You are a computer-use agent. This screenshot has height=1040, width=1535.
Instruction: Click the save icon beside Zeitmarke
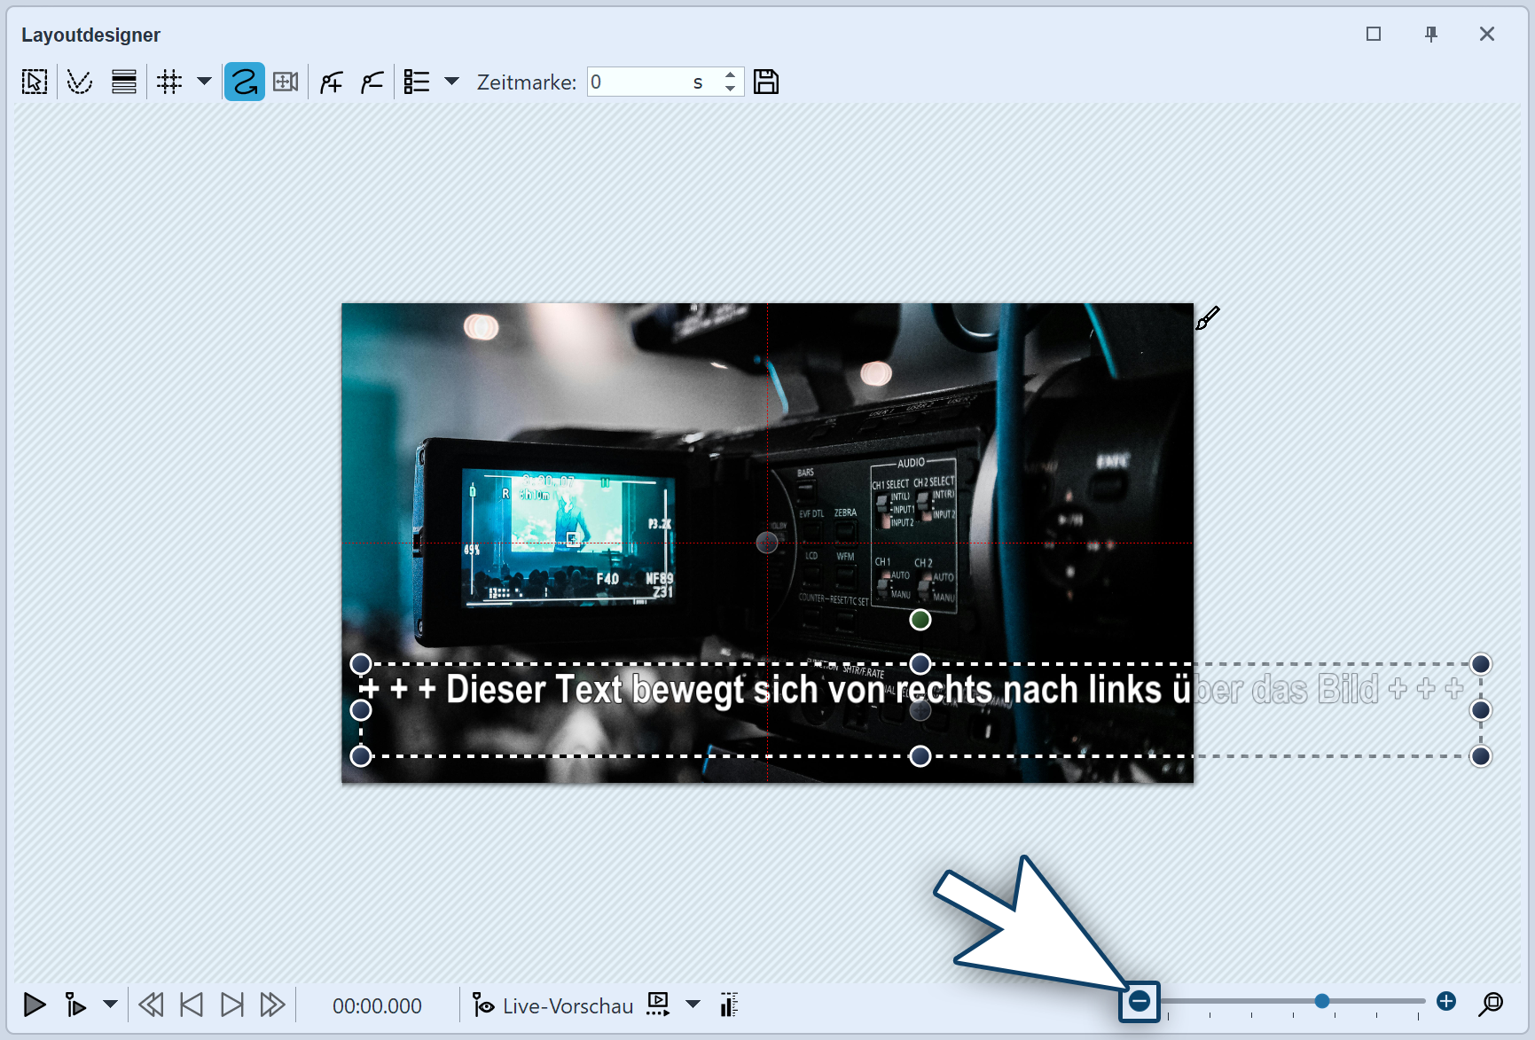(765, 82)
